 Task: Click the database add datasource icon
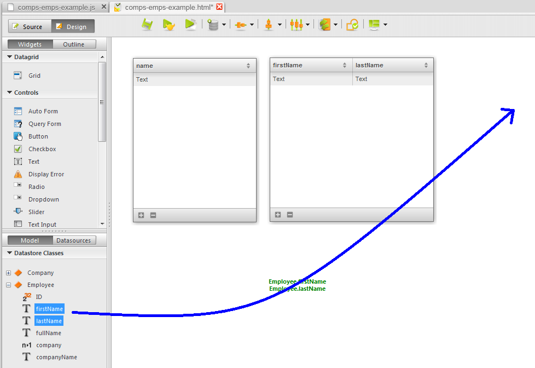point(213,25)
